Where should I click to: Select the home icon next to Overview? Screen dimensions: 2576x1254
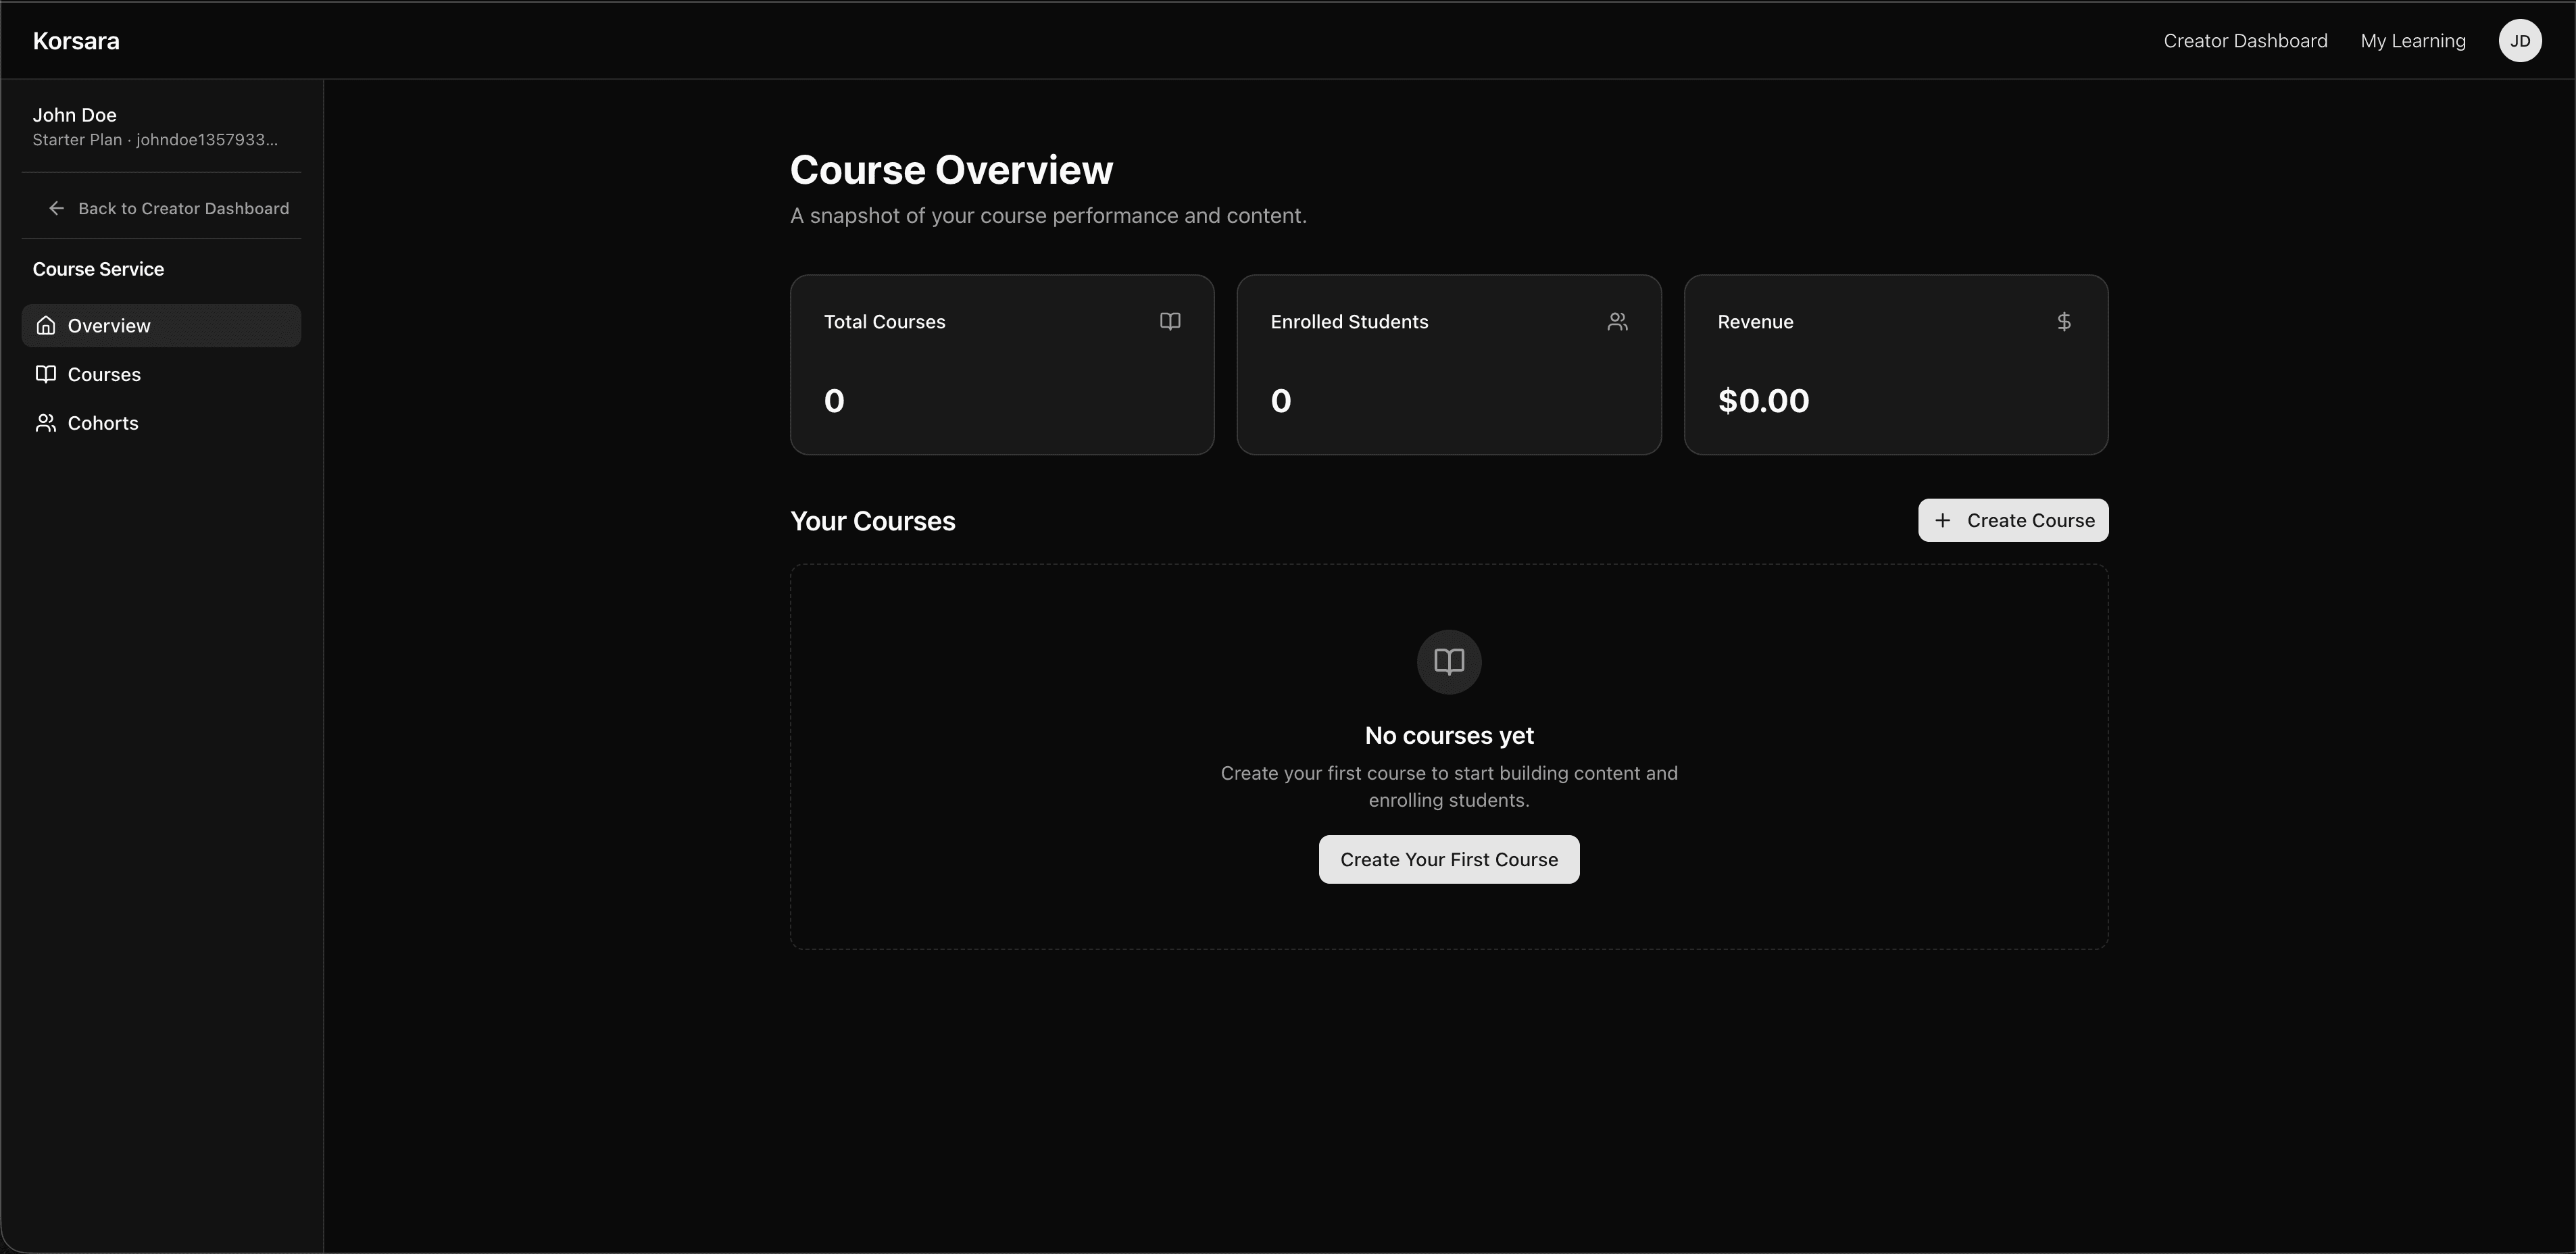[46, 325]
